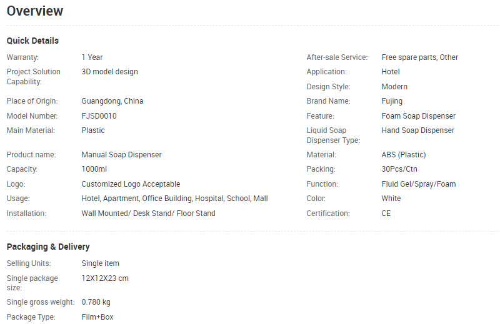The width and height of the screenshot is (500, 324).
Task: Select the Quick Details section title
Action: coord(32,41)
